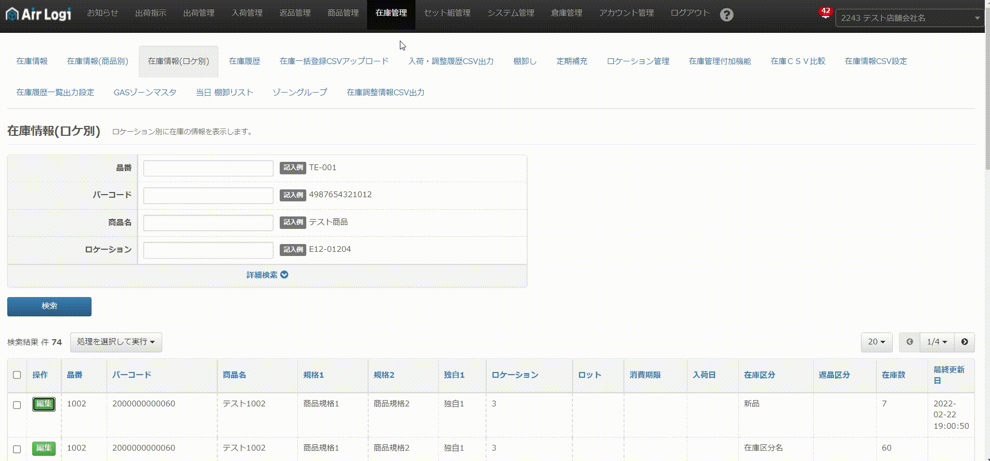Screen dimensions: 990x461
Task: Switch to the 在庫履歴 tab
Action: point(244,61)
